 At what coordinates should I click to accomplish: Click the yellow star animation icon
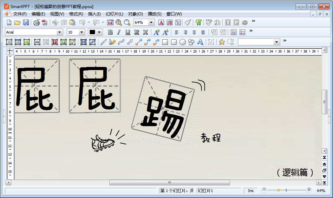click(222, 42)
